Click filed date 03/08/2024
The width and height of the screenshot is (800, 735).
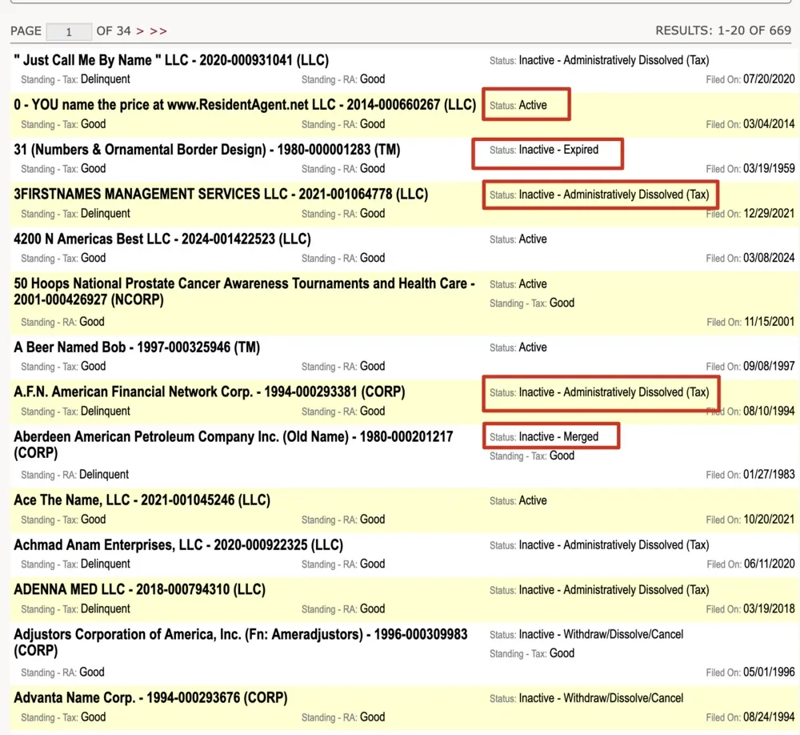tap(769, 258)
